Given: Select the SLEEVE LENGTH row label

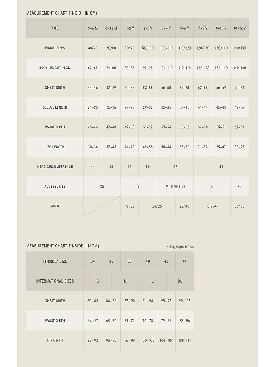Looking at the screenshot, I should coord(55,107).
